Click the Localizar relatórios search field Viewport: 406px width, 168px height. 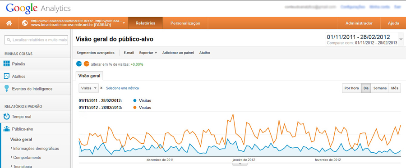point(36,40)
